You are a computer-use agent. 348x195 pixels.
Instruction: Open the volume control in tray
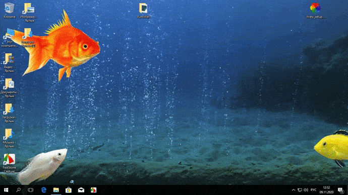click(x=306, y=190)
